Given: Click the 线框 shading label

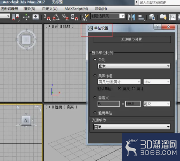Looking at the screenshot, I should (67, 27).
